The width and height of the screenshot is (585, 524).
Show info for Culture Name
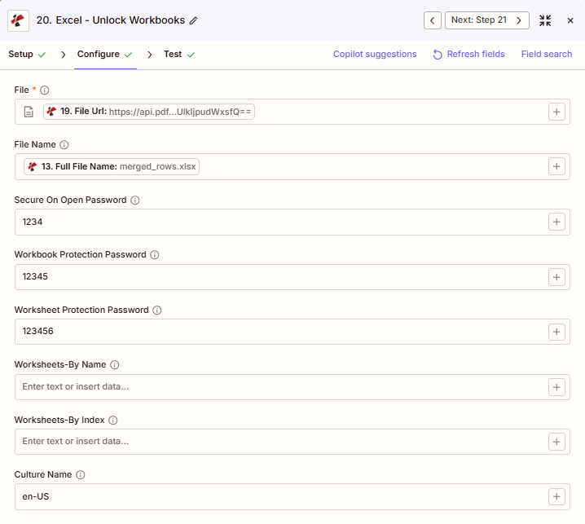pos(80,475)
